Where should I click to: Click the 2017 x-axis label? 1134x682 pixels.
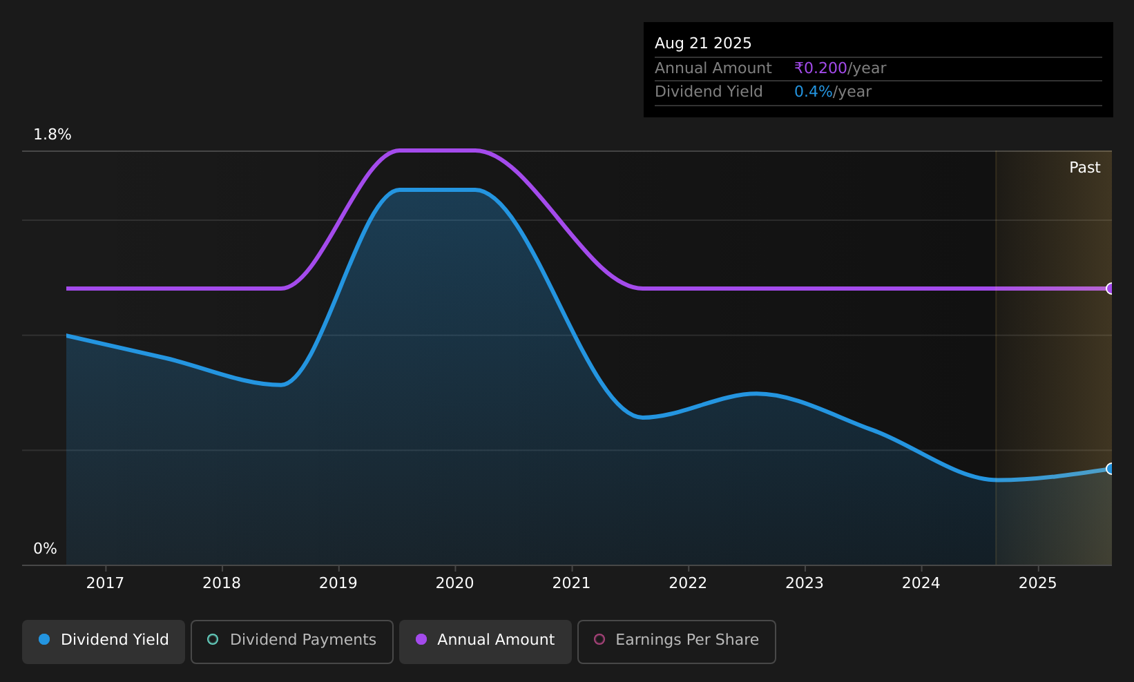[x=105, y=583]
